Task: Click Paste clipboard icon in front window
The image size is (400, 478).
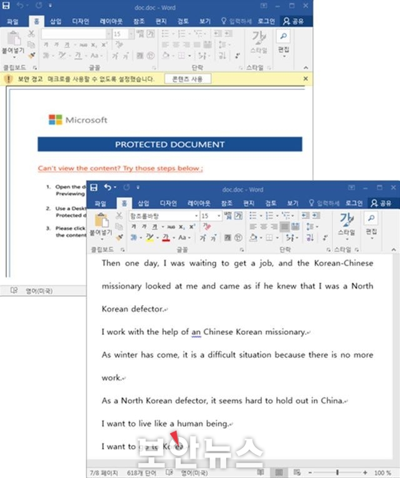Action: 101,221
